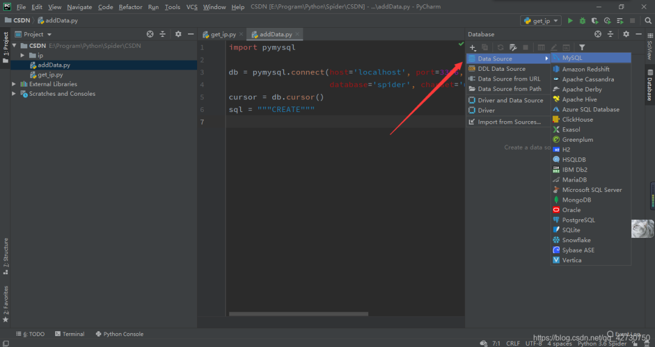This screenshot has height=347, width=655.
Task: Open Database panel settings gear
Action: (626, 34)
